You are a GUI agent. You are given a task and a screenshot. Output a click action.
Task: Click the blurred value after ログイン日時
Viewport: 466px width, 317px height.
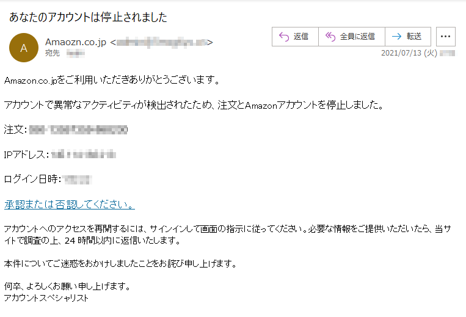[x=78, y=180]
